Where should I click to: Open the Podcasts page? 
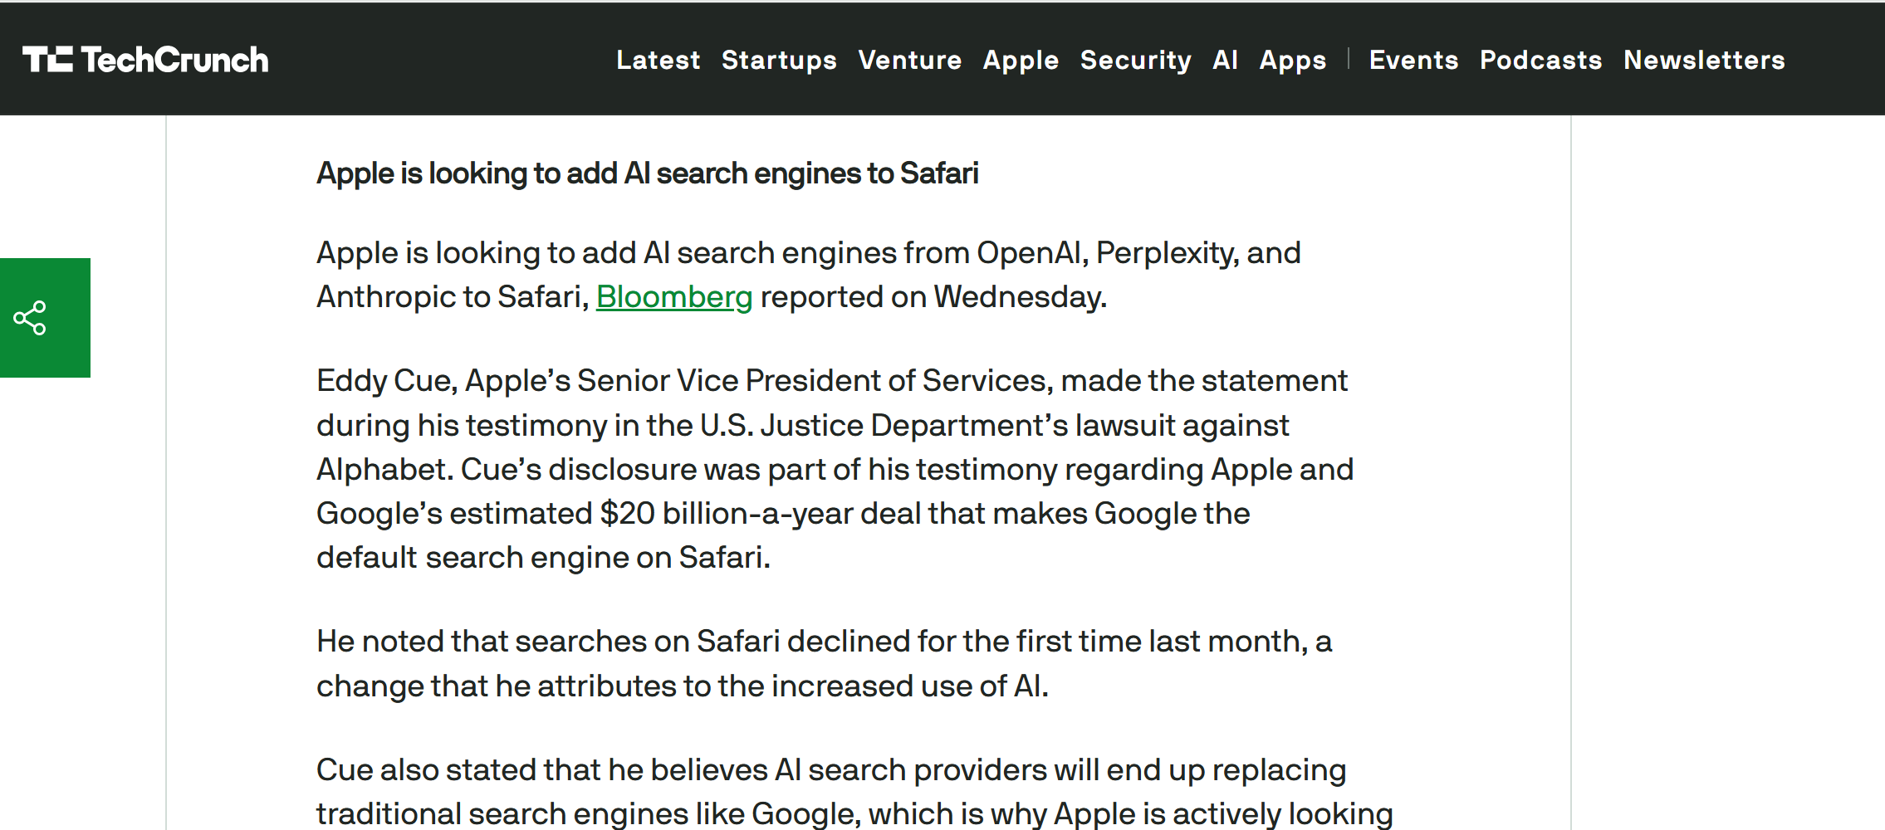tap(1540, 60)
